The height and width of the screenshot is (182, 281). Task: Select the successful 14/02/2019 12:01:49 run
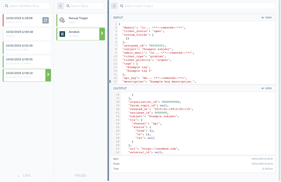tap(27, 47)
